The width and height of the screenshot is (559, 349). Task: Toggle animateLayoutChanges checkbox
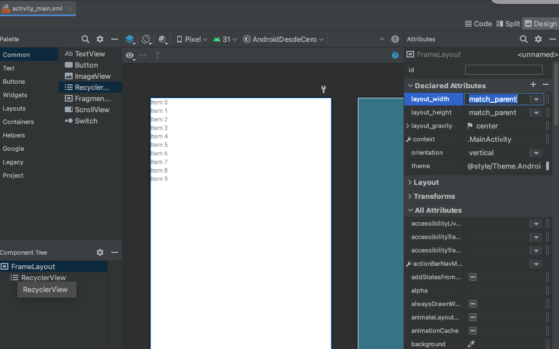[x=473, y=317]
